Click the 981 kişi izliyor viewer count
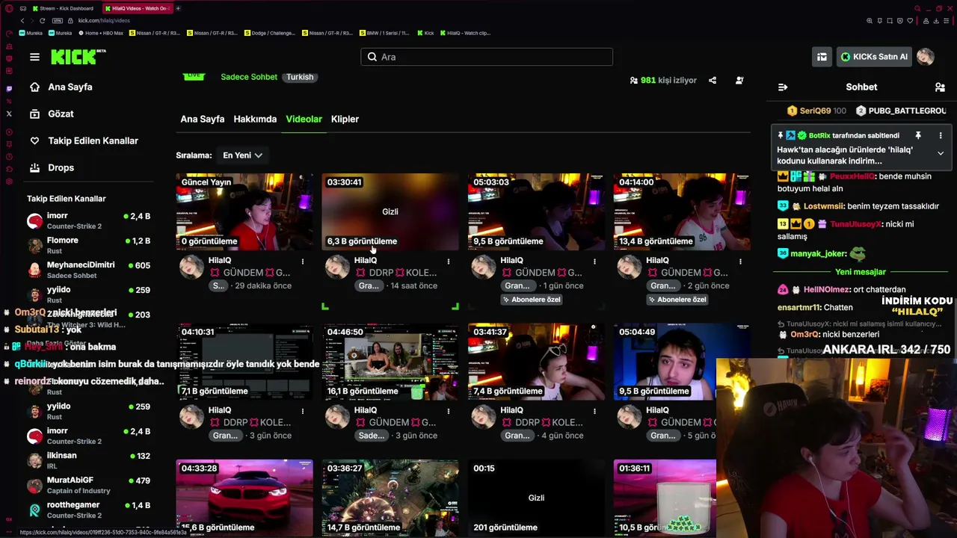Viewport: 957px width, 538px height. pos(663,80)
